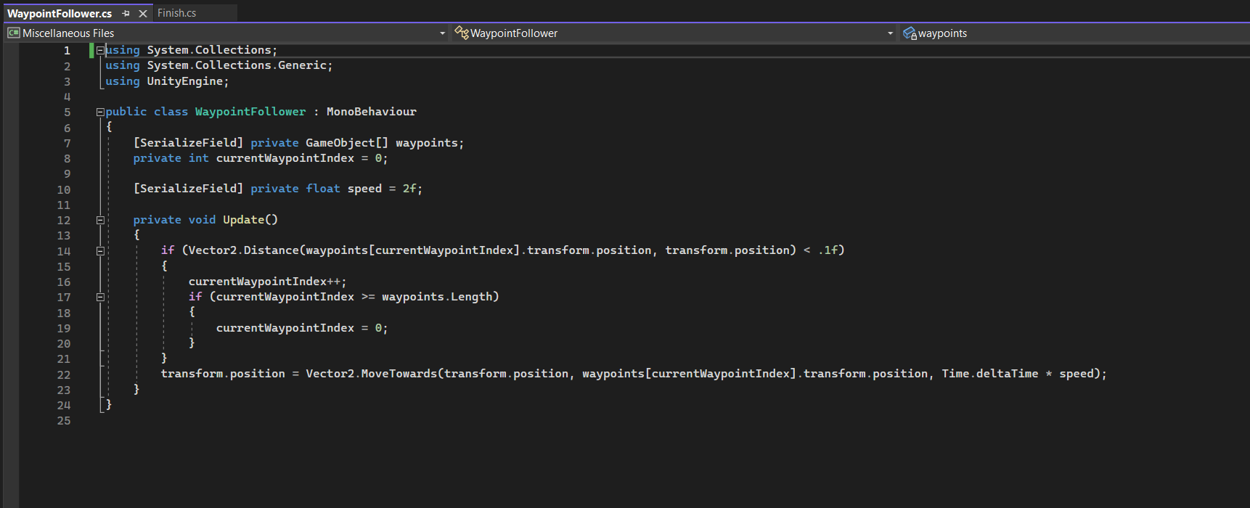This screenshot has height=508, width=1250.
Task: Select the WaypointFollower.cs tab
Action: click(x=60, y=13)
